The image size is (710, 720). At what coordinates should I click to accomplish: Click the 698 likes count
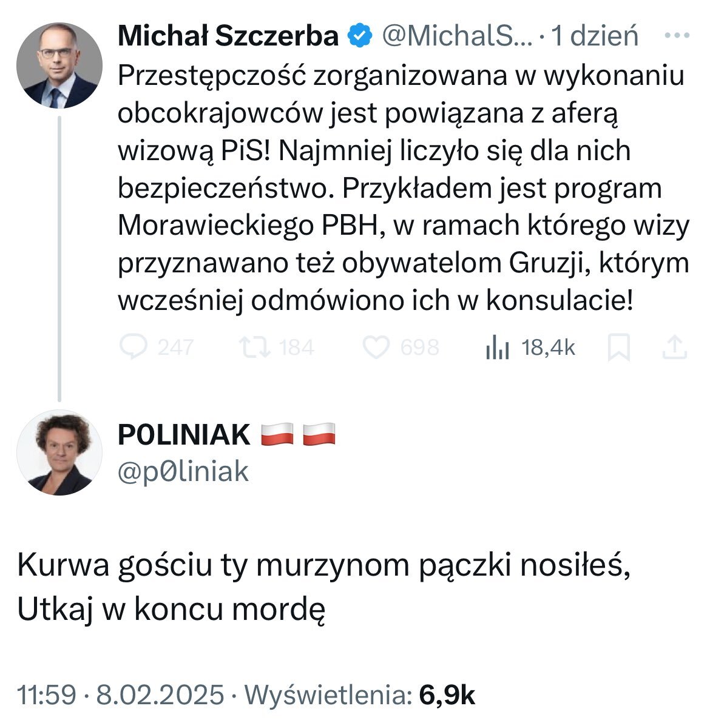click(420, 348)
